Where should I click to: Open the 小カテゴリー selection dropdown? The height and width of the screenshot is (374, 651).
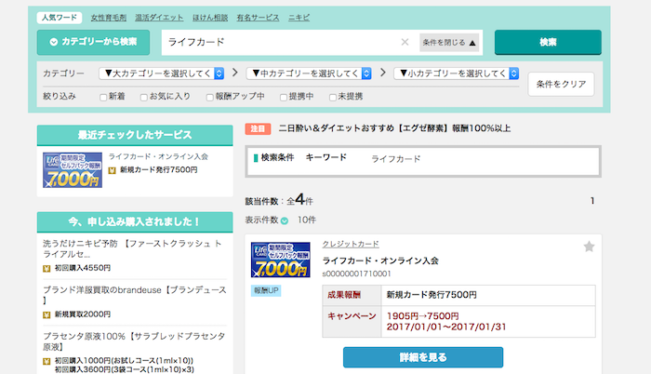point(457,73)
